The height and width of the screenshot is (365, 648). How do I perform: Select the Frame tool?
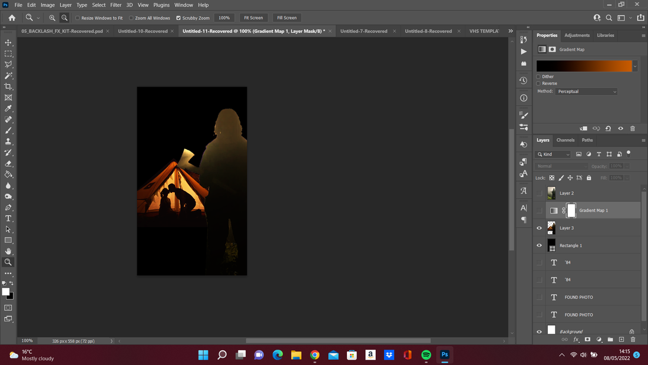8,98
